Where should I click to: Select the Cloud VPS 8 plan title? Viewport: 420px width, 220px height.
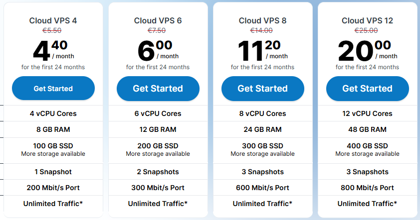coord(262,20)
